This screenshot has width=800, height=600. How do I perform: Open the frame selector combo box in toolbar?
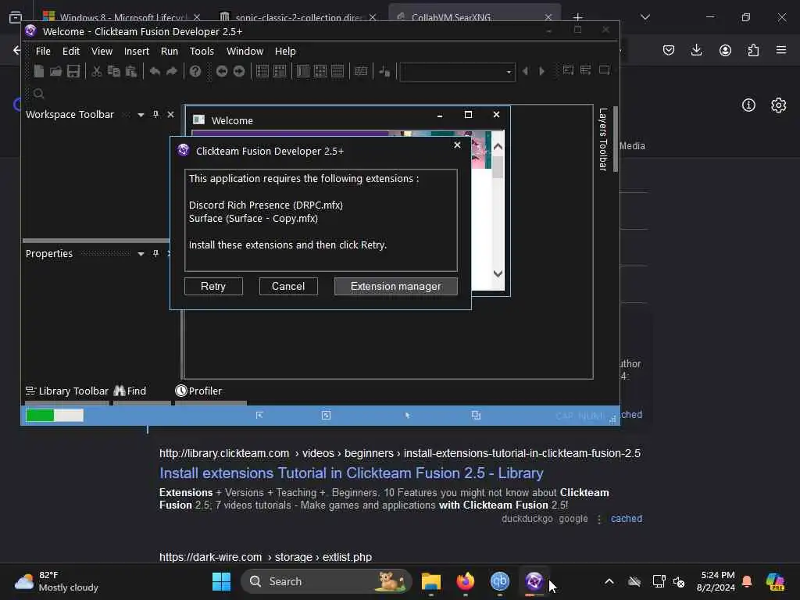pos(458,72)
